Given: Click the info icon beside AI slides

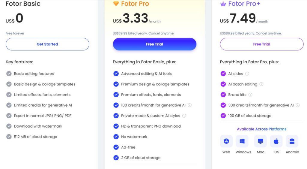Looking at the screenshot, I should click(x=247, y=74).
